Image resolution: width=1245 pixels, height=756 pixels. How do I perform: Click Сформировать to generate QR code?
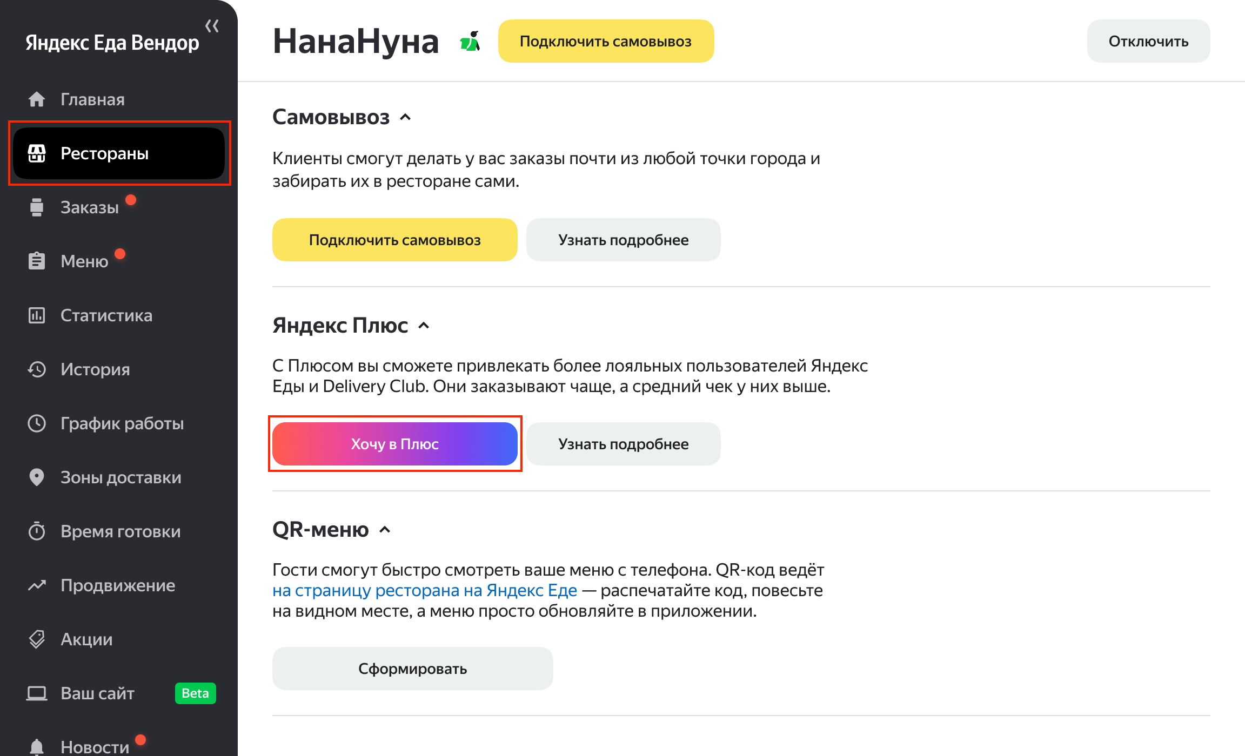pos(413,669)
